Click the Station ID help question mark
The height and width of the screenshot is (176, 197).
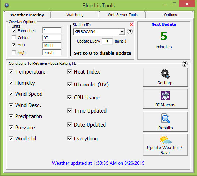tap(130, 32)
